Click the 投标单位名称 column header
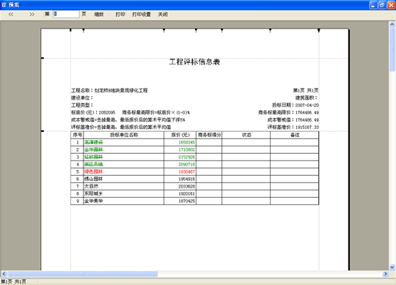Image resolution: width=396 pixels, height=285 pixels. 124,135
